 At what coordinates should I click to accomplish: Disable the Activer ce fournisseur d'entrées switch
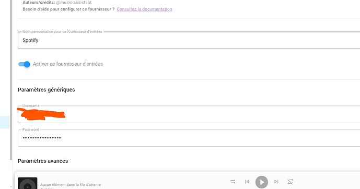[x=24, y=64]
